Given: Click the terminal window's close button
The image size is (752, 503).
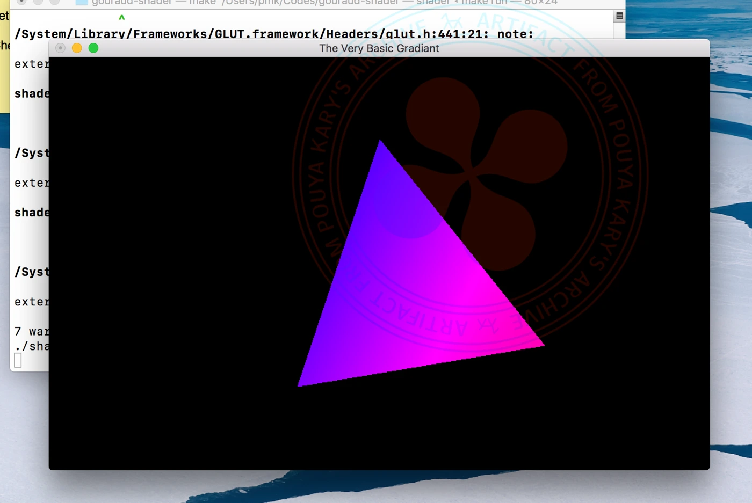Looking at the screenshot, I should pyautogui.click(x=21, y=2).
